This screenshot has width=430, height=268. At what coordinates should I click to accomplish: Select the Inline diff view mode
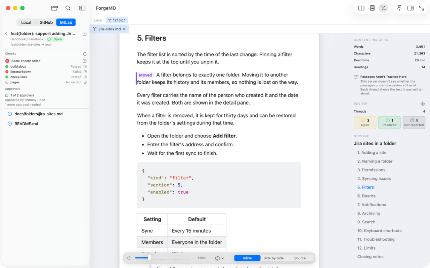click(247, 258)
